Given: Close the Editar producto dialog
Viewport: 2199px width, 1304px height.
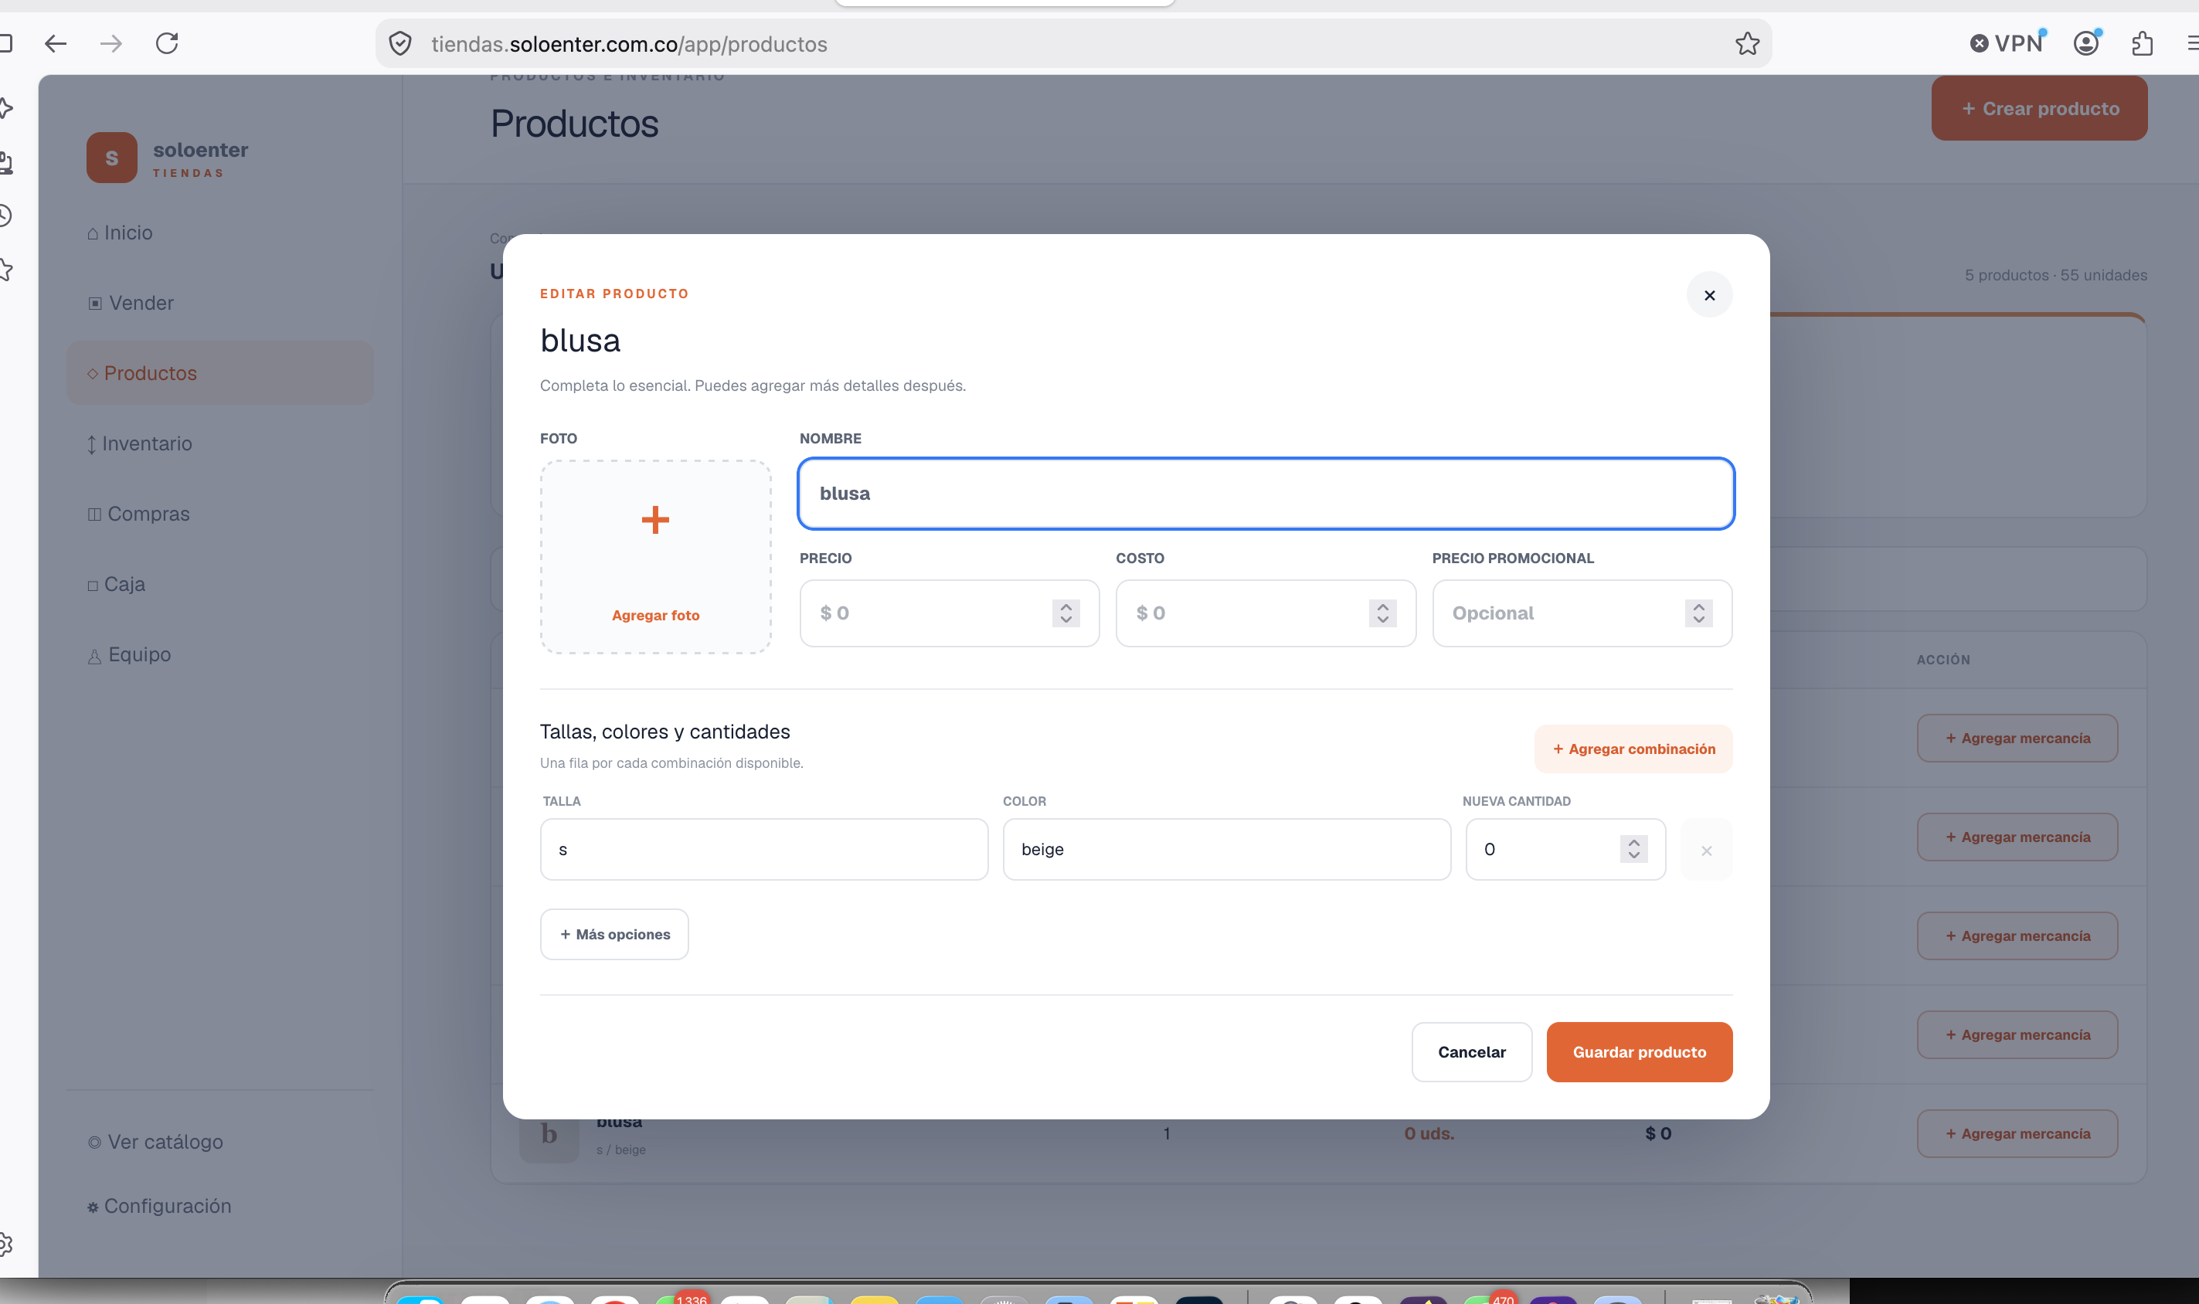Looking at the screenshot, I should coord(1708,295).
